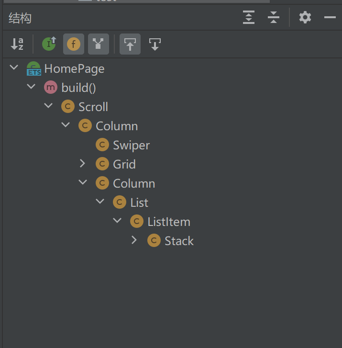The image size is (342, 348).
Task: Click the Autoscroll from Source icon
Action: coord(155,44)
